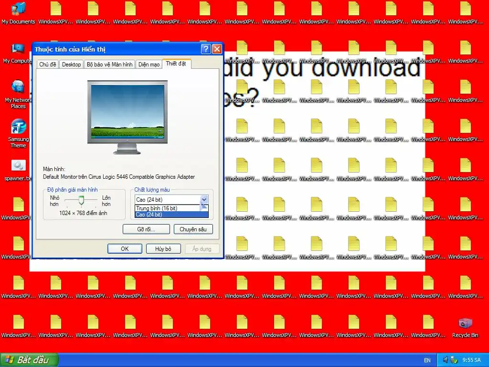Click the Safely Remove Hardware tray icon

454,360
